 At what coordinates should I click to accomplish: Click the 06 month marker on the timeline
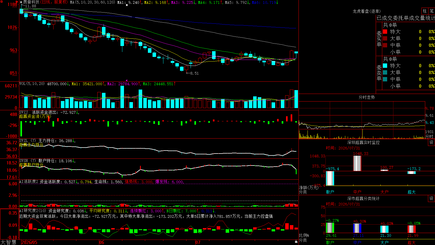pos(102,242)
